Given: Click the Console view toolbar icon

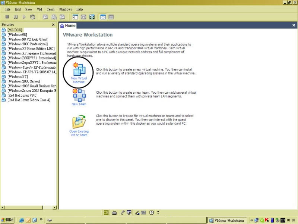Looking at the screenshot, I should [111, 17].
